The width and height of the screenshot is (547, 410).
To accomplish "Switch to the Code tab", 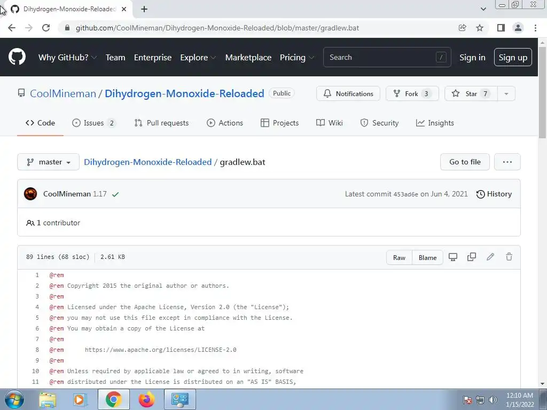I will [40, 123].
